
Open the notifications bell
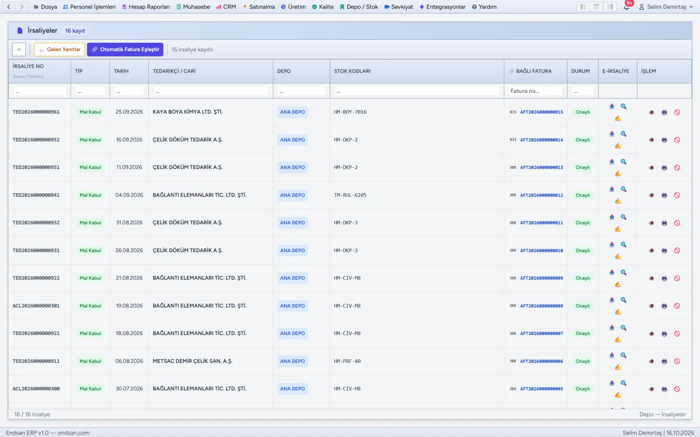pos(626,7)
